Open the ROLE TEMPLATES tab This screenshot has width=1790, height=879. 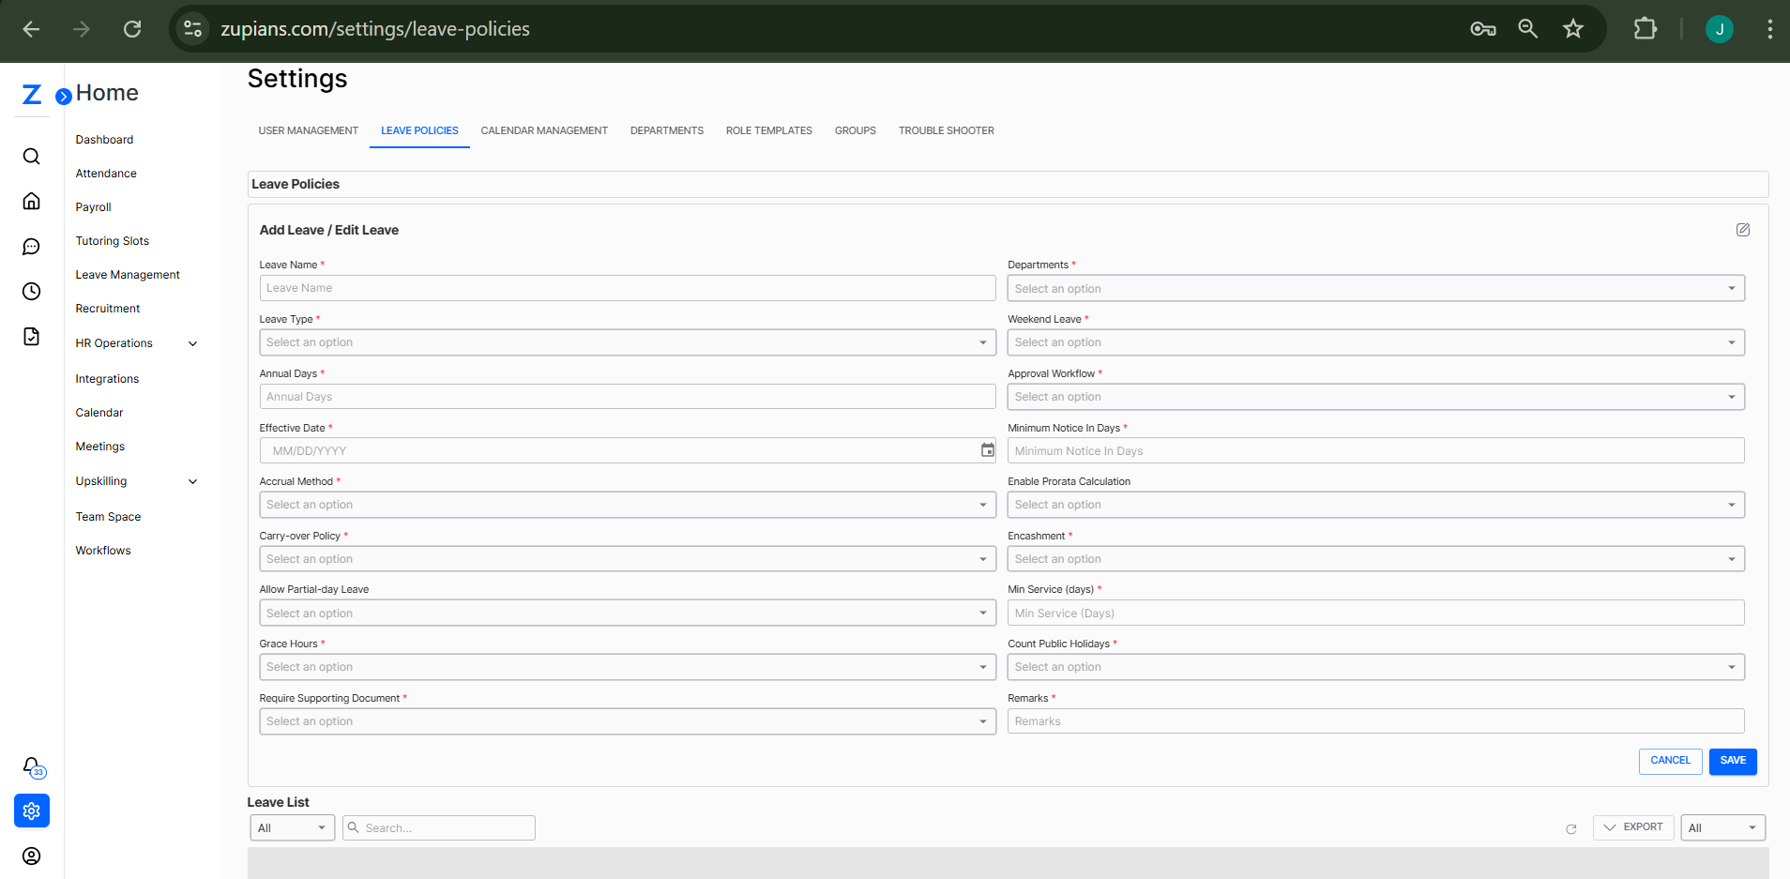pyautogui.click(x=768, y=130)
